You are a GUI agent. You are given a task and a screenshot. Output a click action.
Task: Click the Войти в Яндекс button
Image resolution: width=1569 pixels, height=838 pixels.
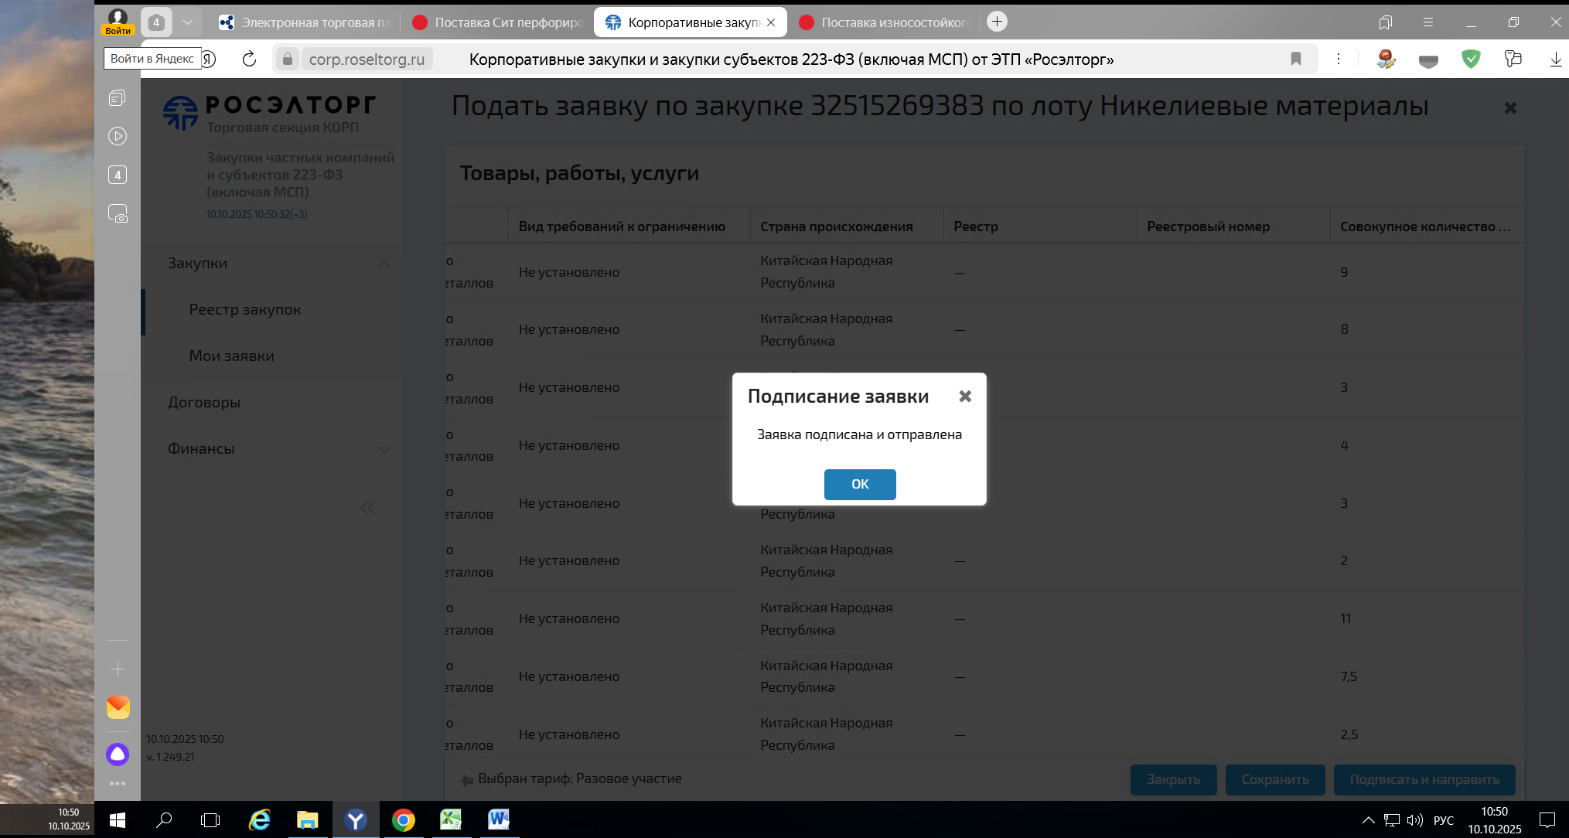coord(152,59)
